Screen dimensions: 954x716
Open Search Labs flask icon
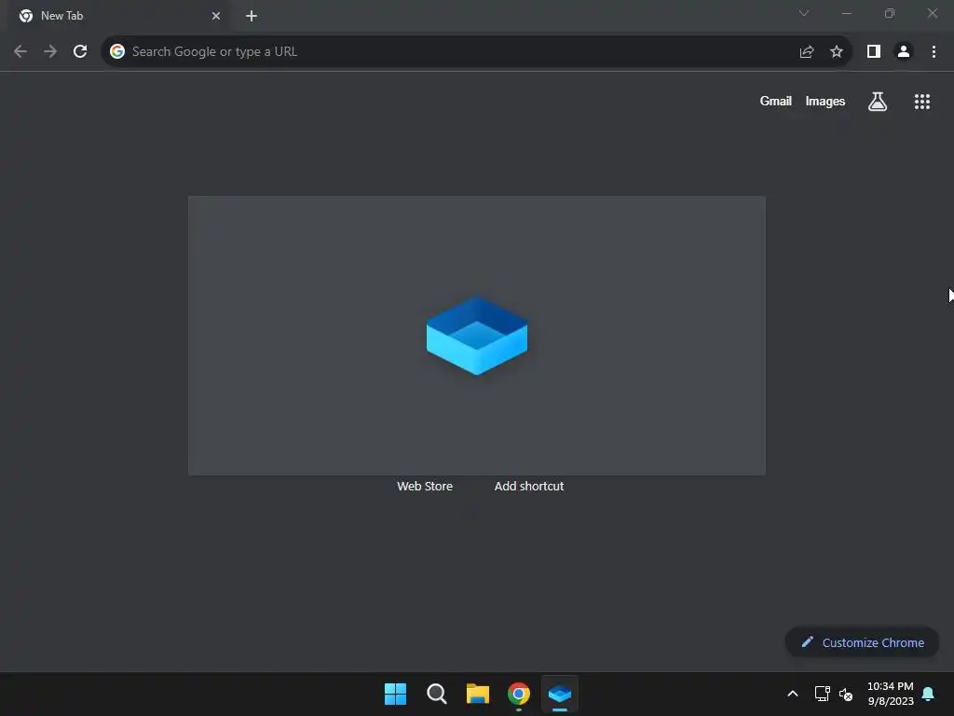click(878, 102)
